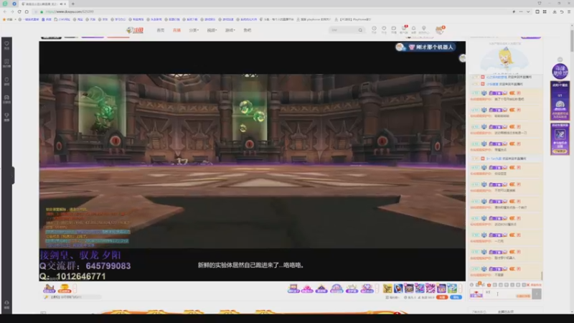Screen dimensions: 574x323
Task: Click the Douyu logo in header
Action: point(135,30)
